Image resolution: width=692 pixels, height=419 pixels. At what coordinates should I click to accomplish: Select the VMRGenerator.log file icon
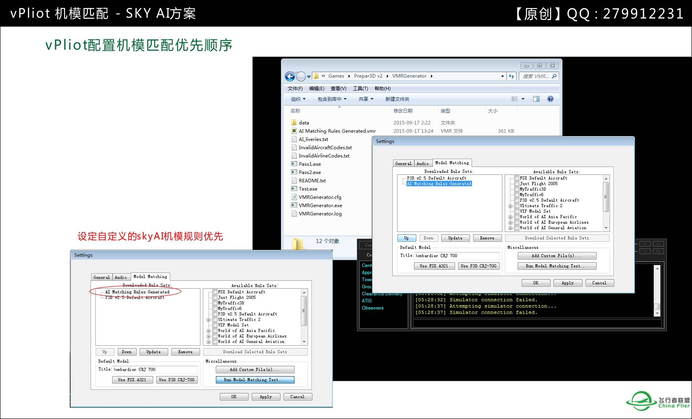(294, 213)
